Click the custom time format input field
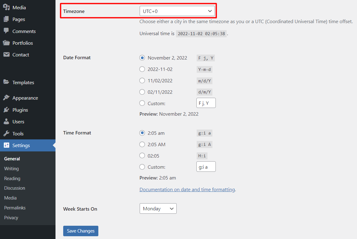 206,167
